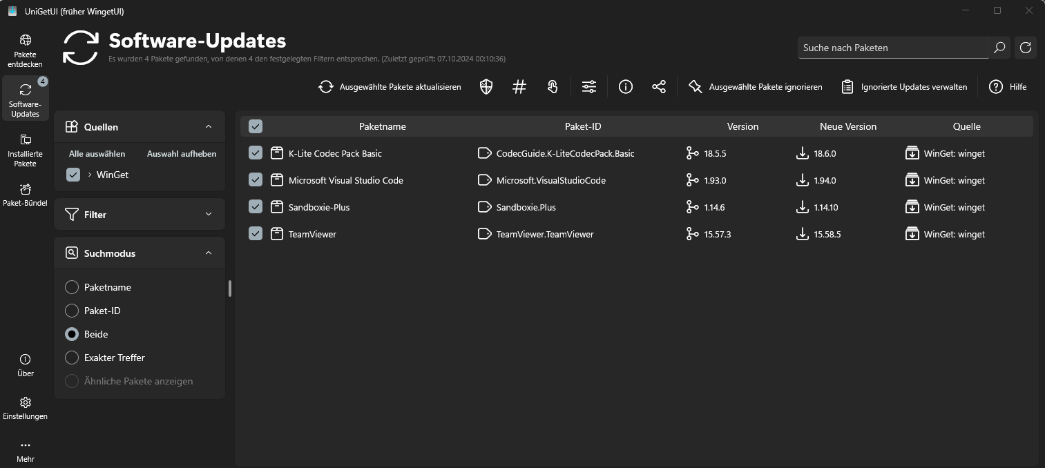Sort by the Paket-ID column header
Screen dimensions: 1045x468
click(583, 126)
